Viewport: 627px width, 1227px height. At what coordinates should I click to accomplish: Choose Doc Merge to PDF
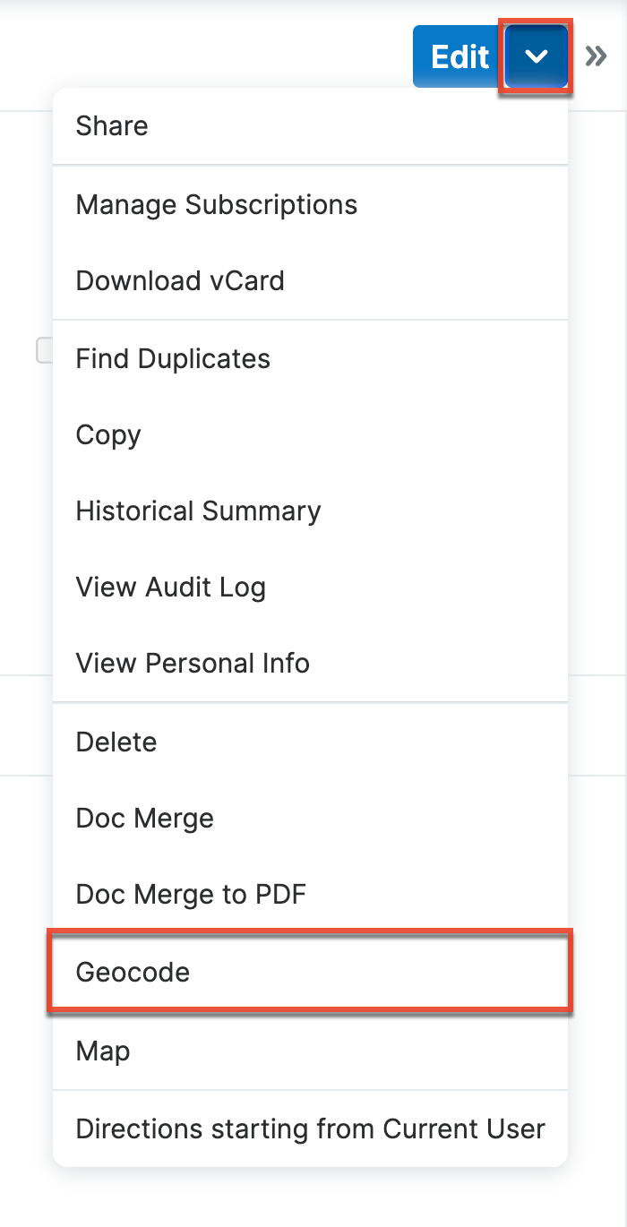point(191,893)
